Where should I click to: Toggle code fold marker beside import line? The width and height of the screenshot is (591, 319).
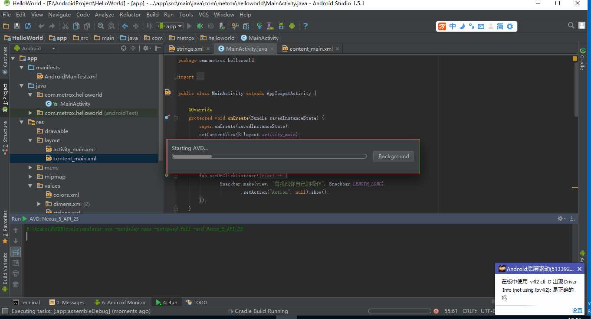pos(176,77)
